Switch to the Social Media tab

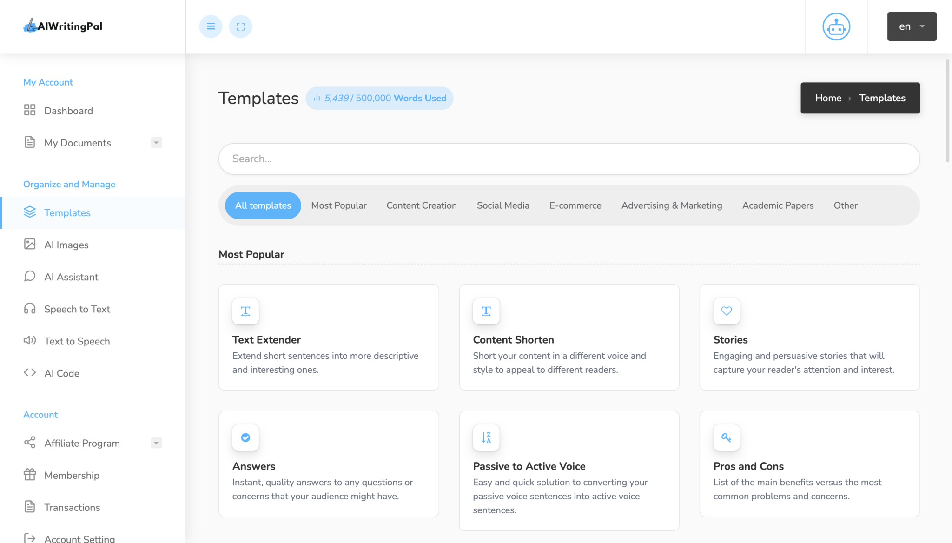point(502,205)
